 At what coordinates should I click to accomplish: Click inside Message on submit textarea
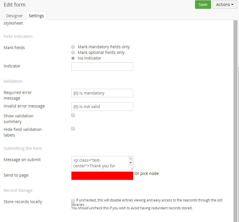click(100, 163)
